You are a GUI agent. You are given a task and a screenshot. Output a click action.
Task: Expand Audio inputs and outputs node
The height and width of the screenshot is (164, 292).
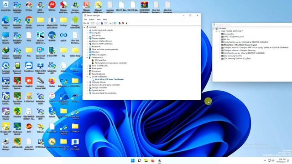tap(87, 30)
